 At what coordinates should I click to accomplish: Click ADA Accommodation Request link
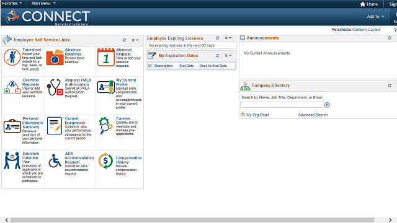[79, 157]
